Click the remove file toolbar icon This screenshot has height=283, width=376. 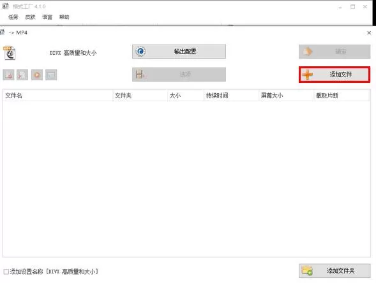point(8,75)
